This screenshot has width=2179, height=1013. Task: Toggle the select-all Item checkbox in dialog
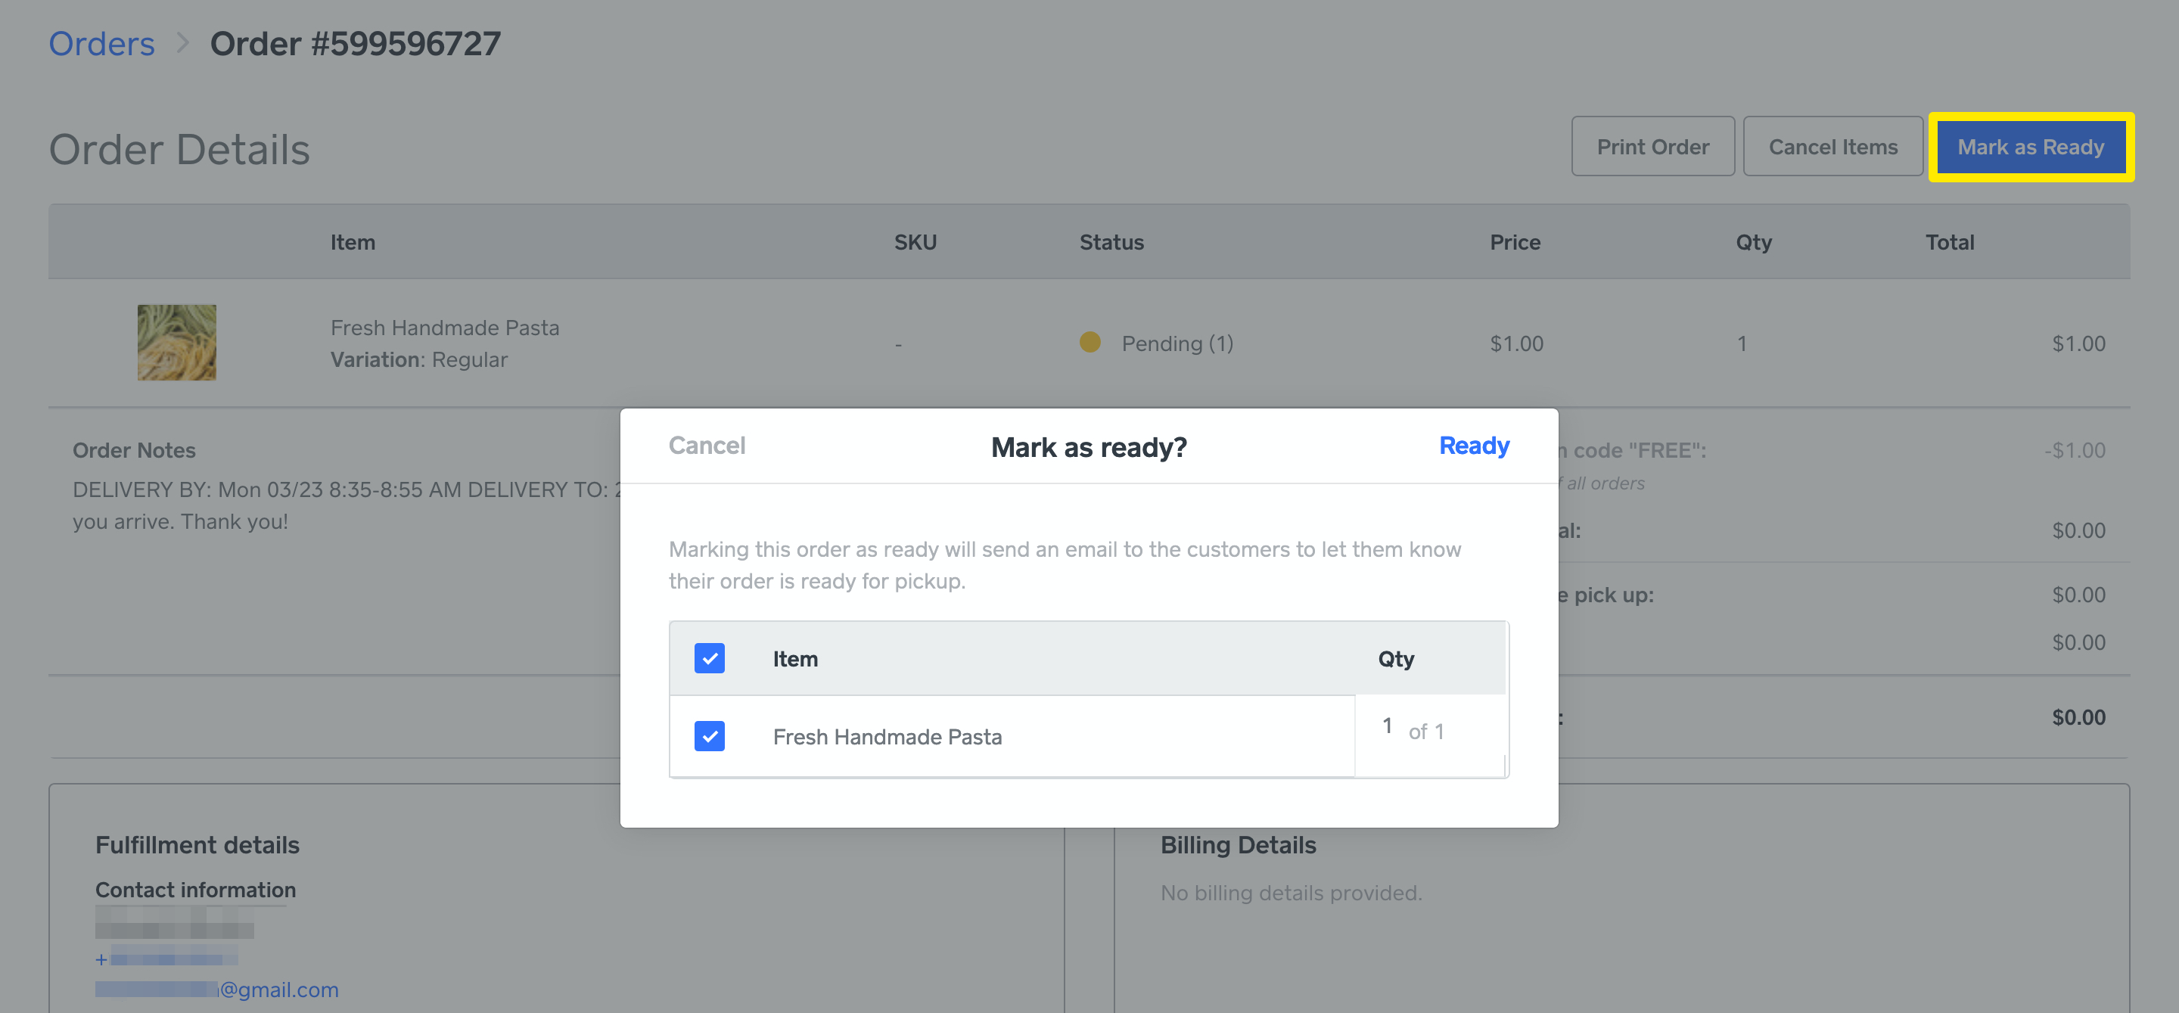coord(709,658)
